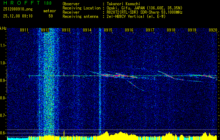This screenshot has width=220, height=140.
Task: Click the red echo spike near 0913
Action: pos(64,75)
